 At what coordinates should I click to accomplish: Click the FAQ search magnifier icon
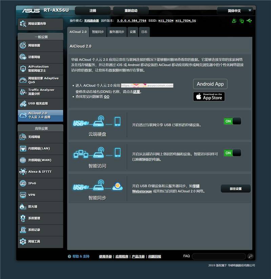(x=250, y=256)
